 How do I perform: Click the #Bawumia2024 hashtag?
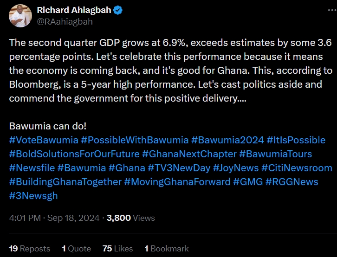coord(227,140)
